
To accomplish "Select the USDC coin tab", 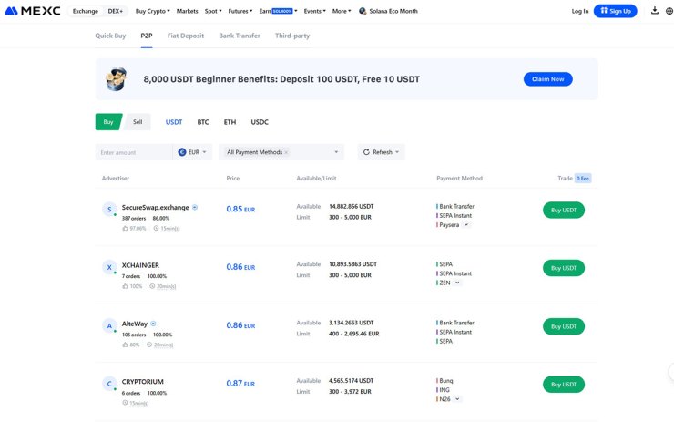I will (x=260, y=122).
